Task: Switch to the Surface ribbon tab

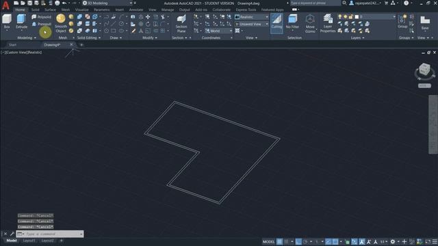Action: click(x=50, y=10)
